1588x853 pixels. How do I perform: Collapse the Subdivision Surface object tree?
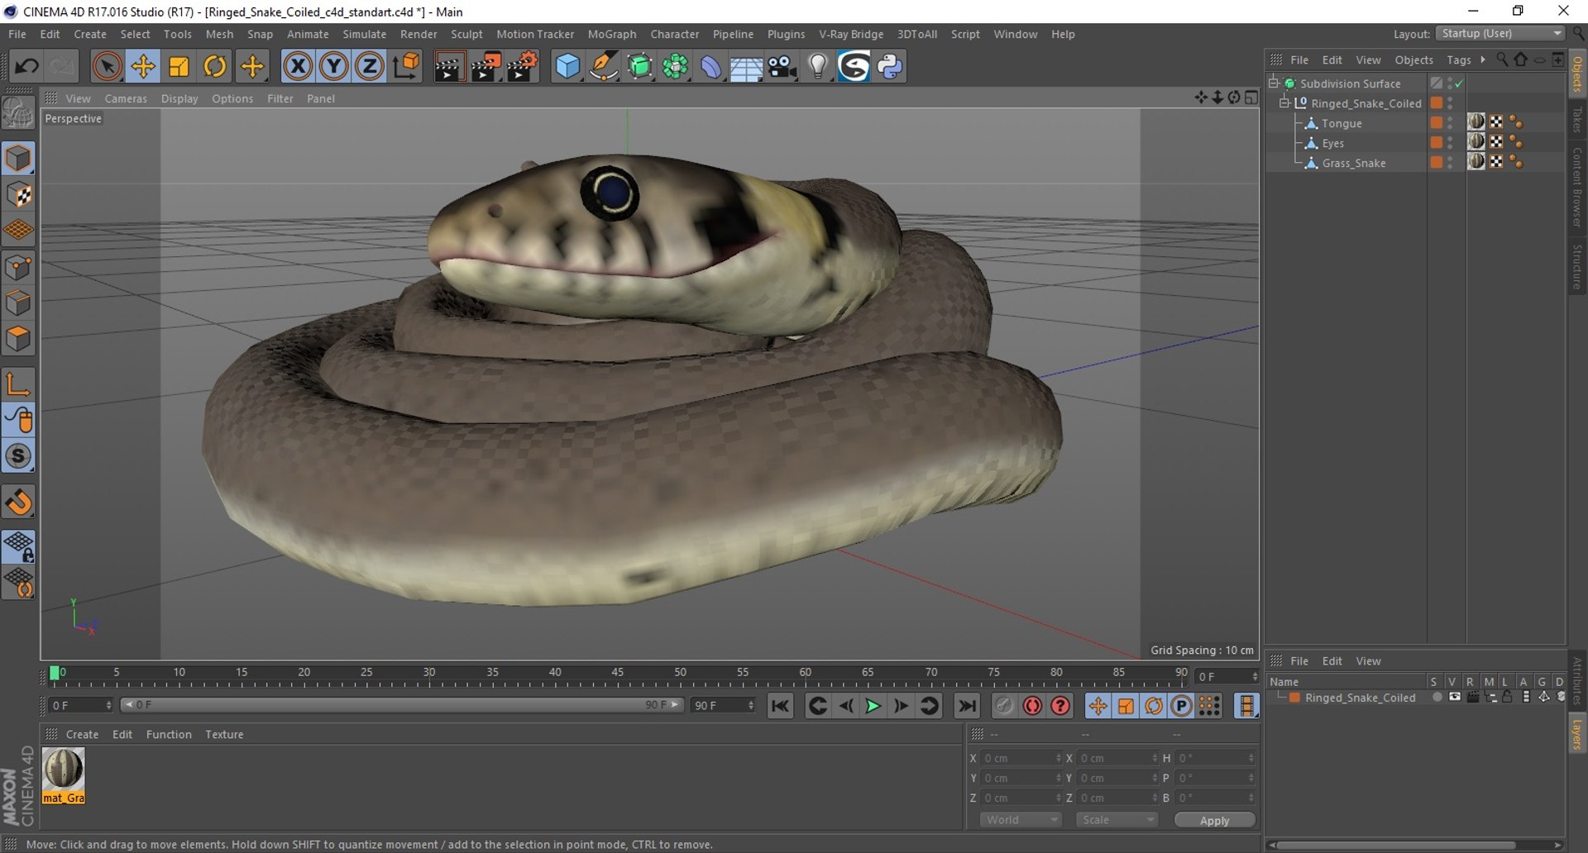click(1275, 83)
